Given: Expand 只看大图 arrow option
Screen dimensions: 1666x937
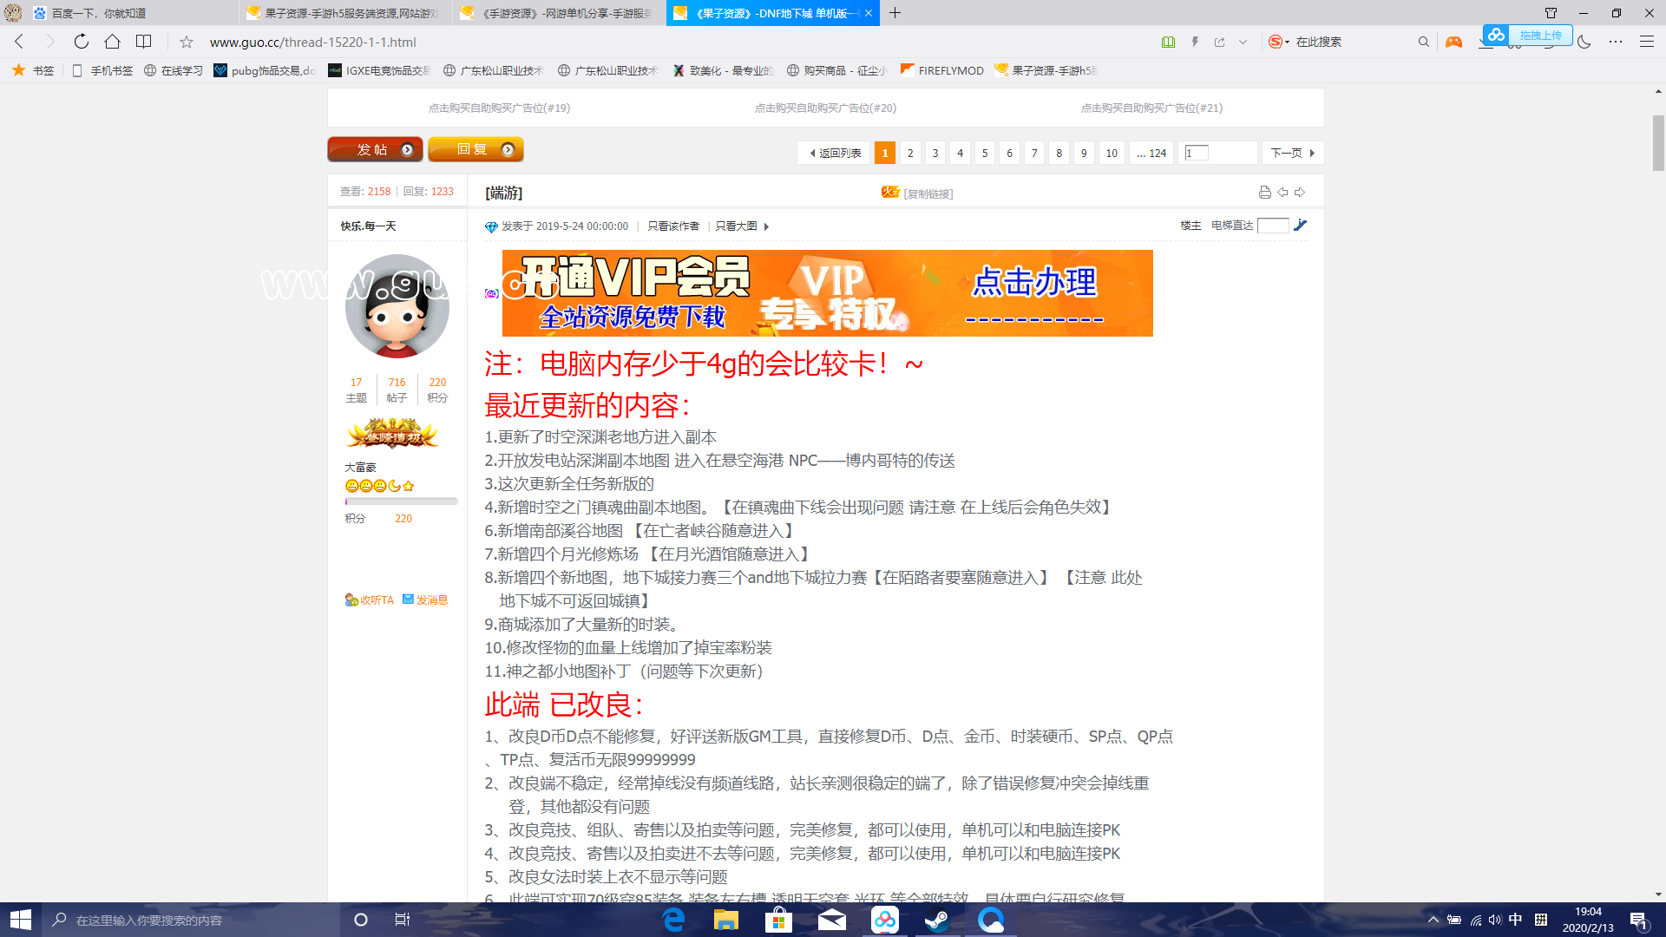Looking at the screenshot, I should [x=766, y=226].
